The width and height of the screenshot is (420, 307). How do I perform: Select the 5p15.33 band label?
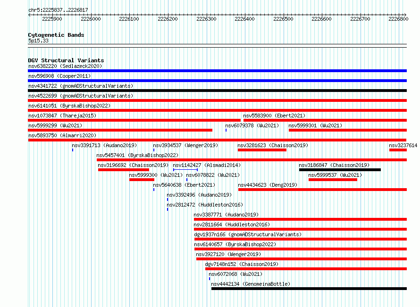click(x=38, y=41)
